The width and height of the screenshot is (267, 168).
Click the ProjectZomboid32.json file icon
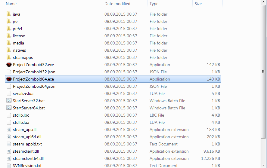9,72
